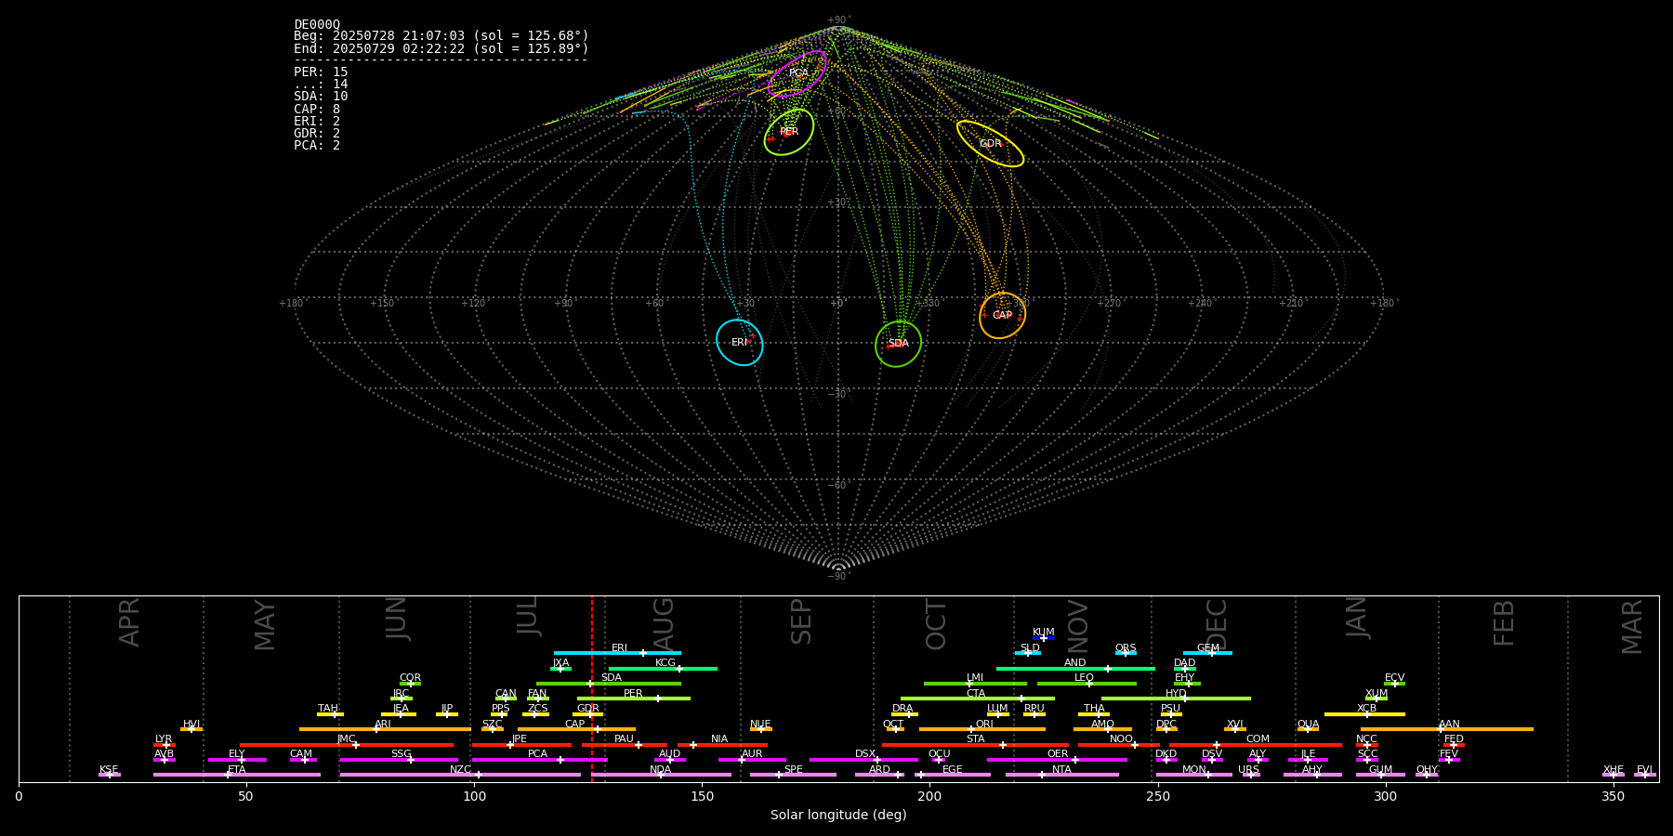
Task: Click the OER shower bar in timeline
Action: tap(1057, 760)
